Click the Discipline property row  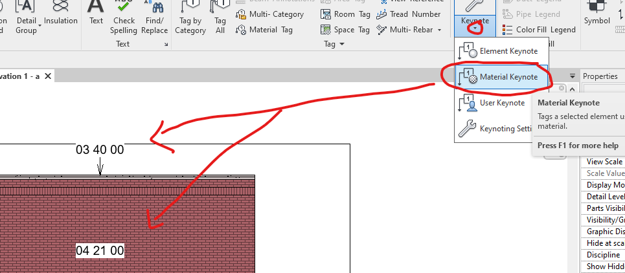tap(603, 255)
